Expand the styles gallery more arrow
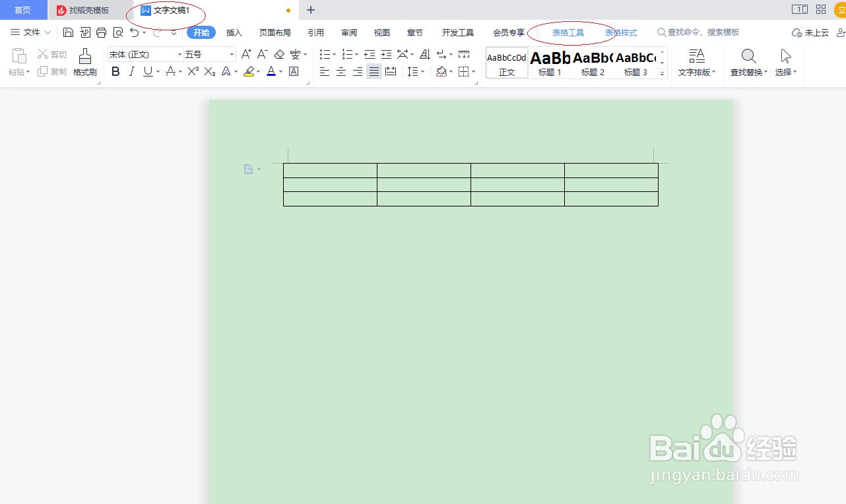Viewport: 846px width, 504px height. point(663,74)
